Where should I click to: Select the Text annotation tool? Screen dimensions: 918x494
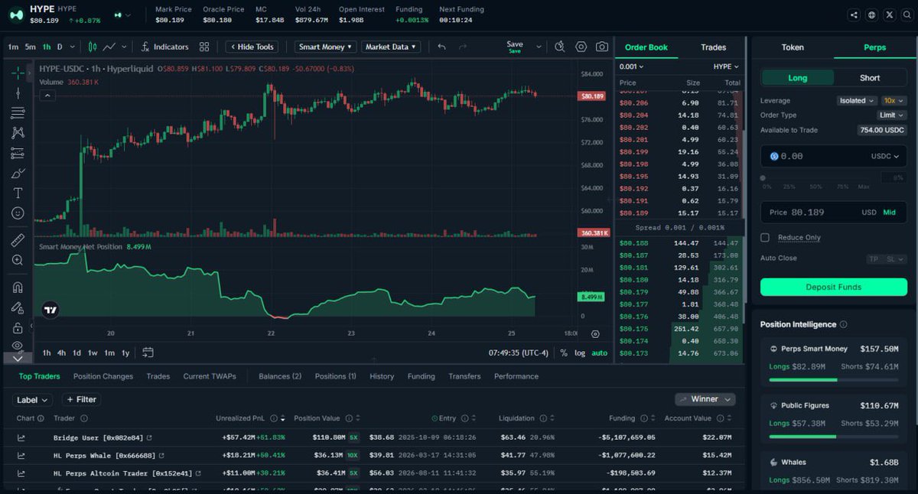[18, 193]
